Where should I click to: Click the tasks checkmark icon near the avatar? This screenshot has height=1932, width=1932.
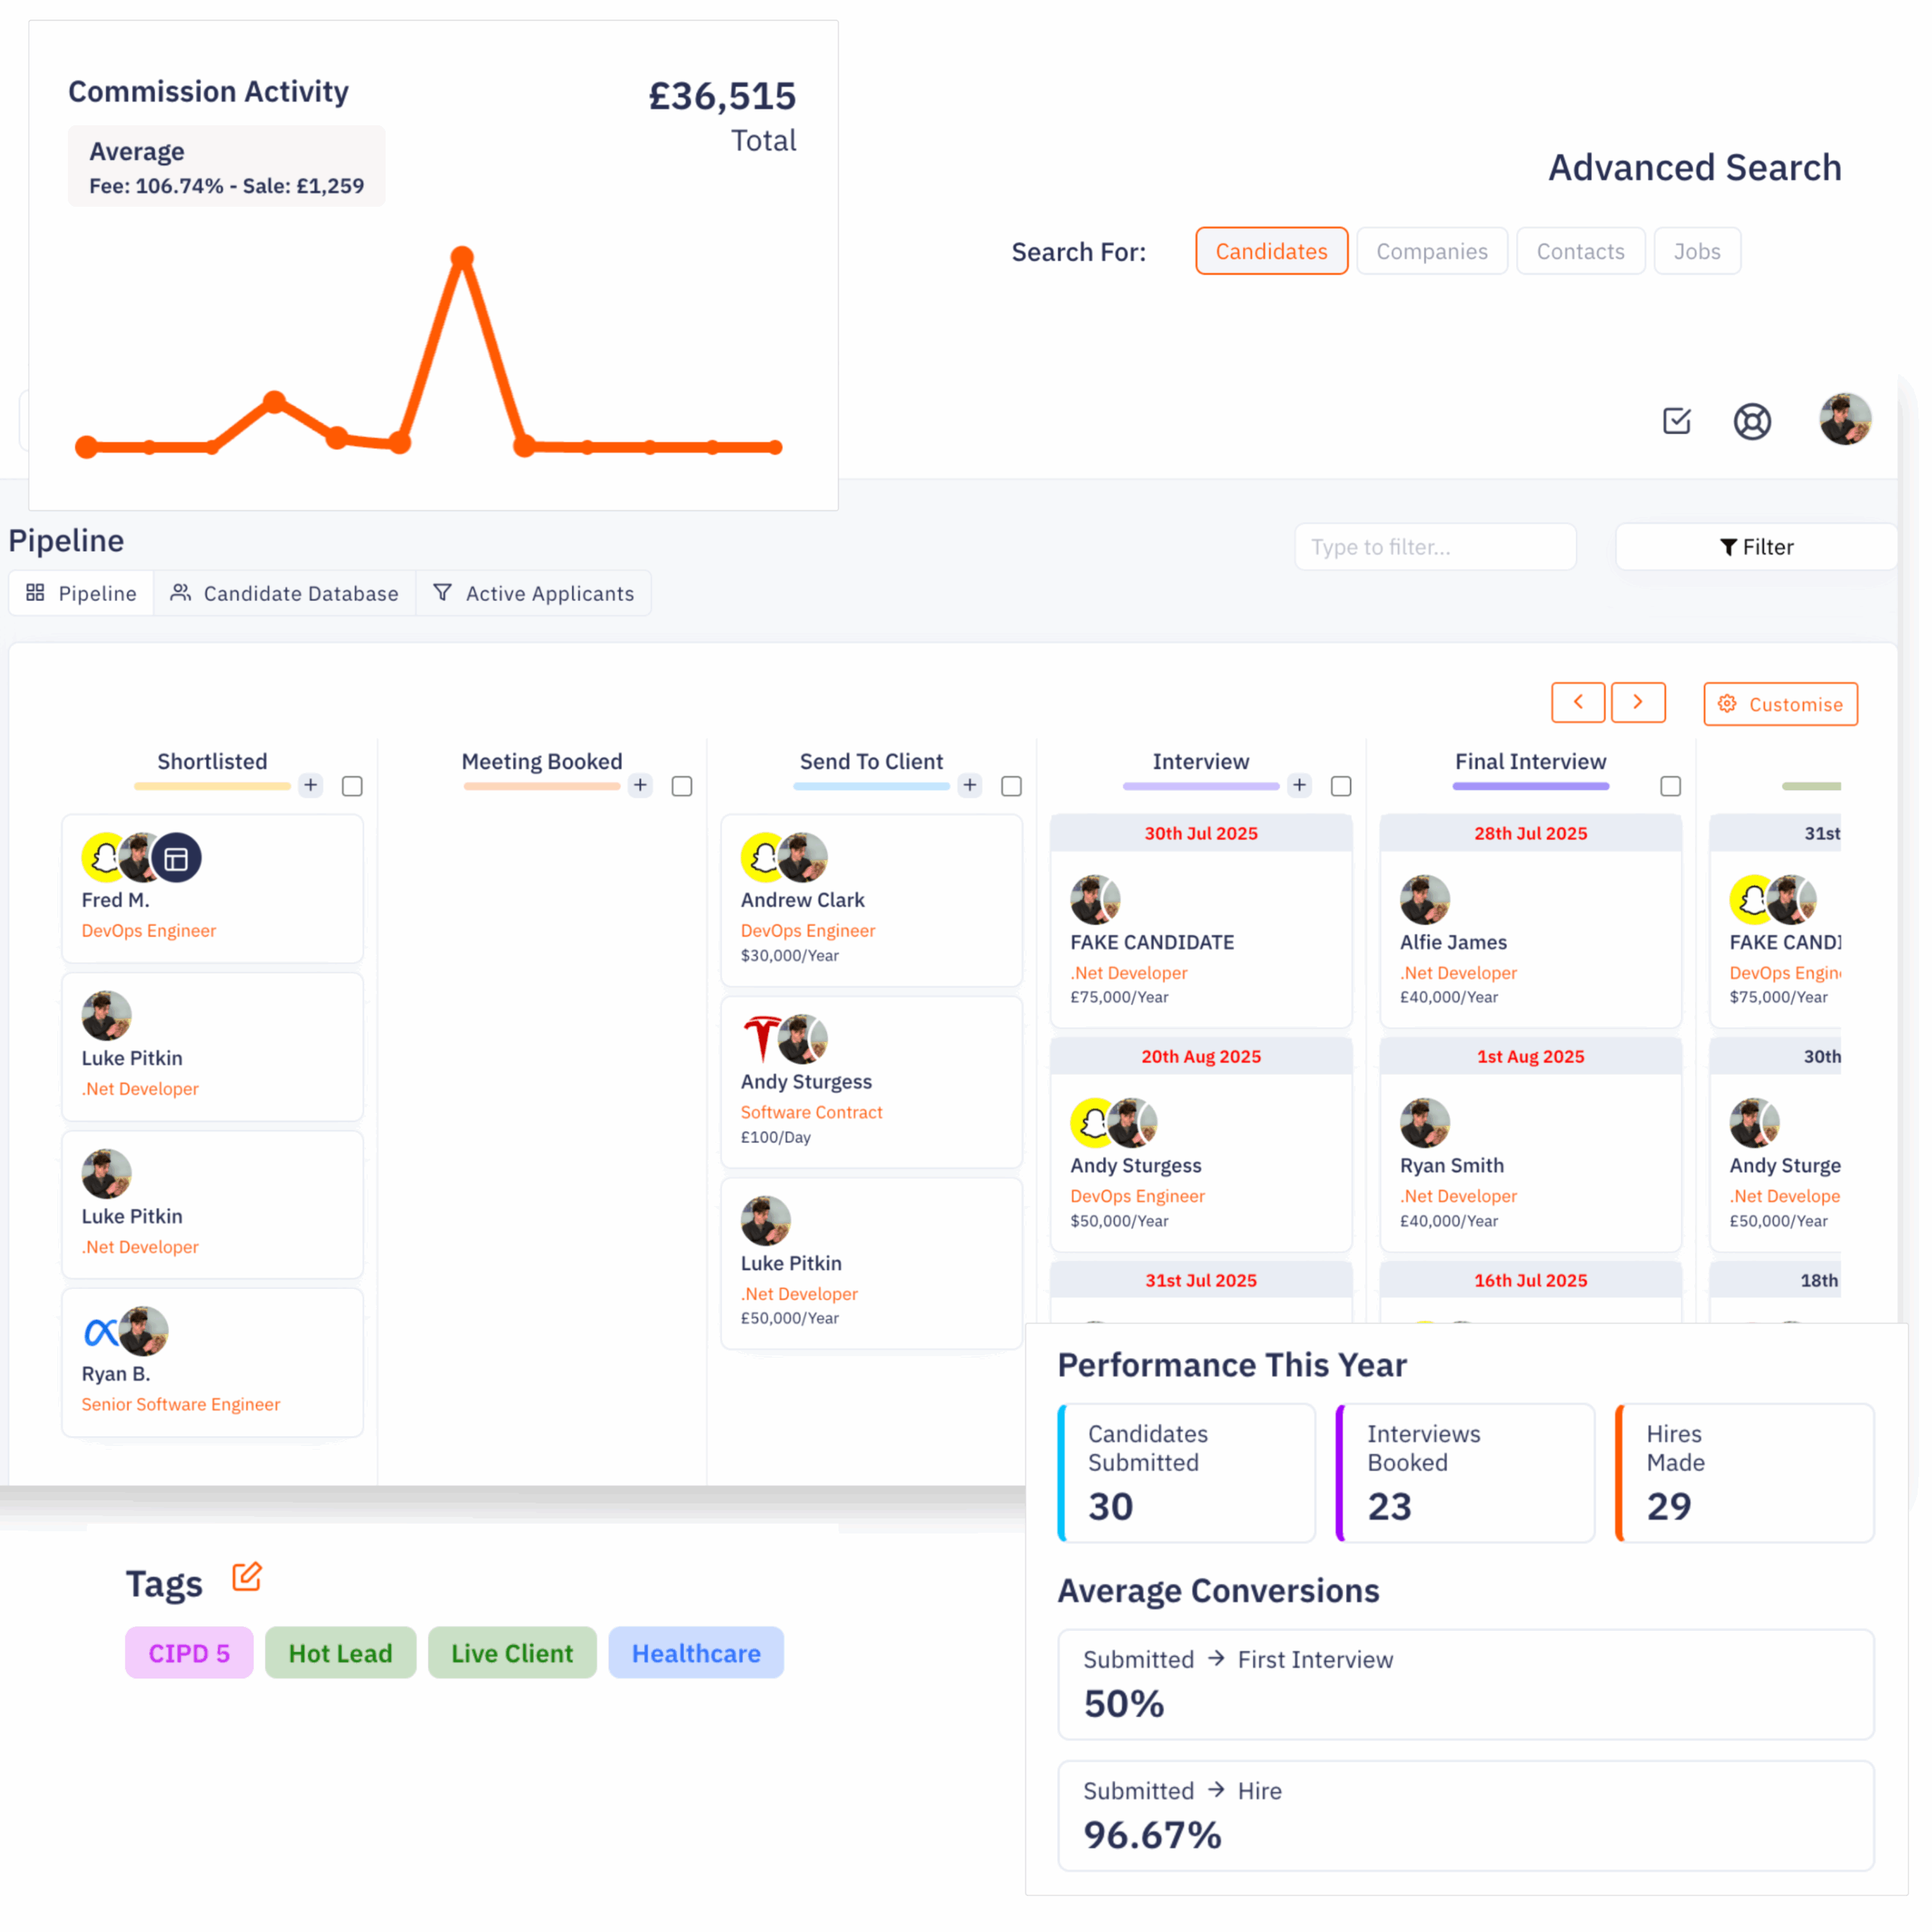[1677, 421]
